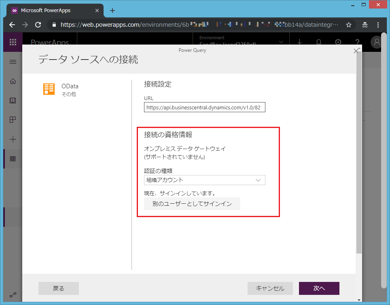Click the download arrow in PowerApps header

tap(299, 42)
